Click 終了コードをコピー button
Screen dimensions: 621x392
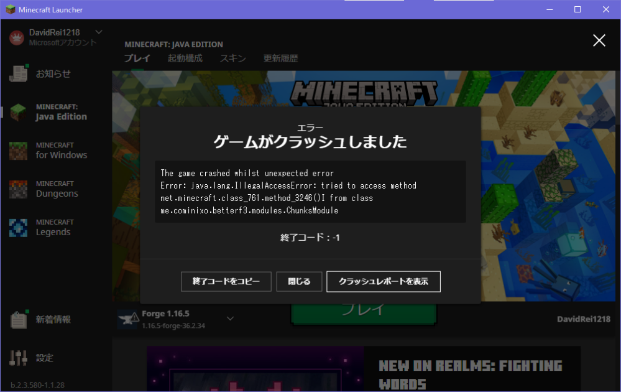(x=226, y=281)
